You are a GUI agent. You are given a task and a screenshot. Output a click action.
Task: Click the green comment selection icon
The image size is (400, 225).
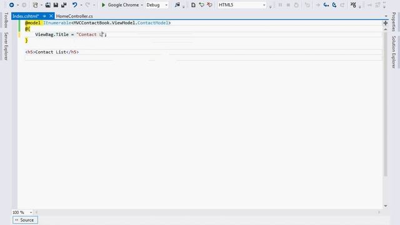[x=201, y=5]
